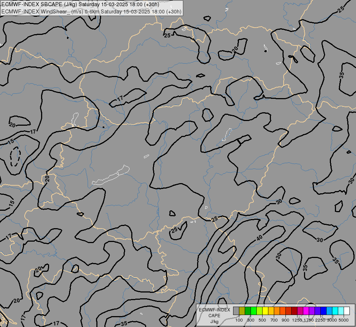Click the '1250' legend tick value
Screen dimensions: 356x327
click(x=297, y=320)
